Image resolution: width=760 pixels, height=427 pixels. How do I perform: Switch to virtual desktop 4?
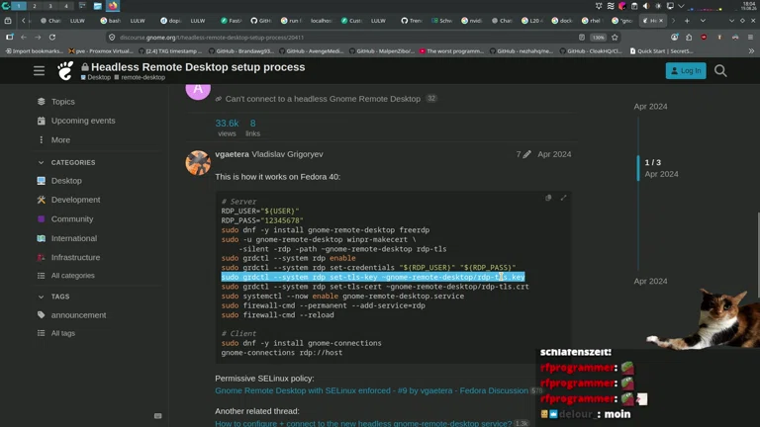point(66,6)
